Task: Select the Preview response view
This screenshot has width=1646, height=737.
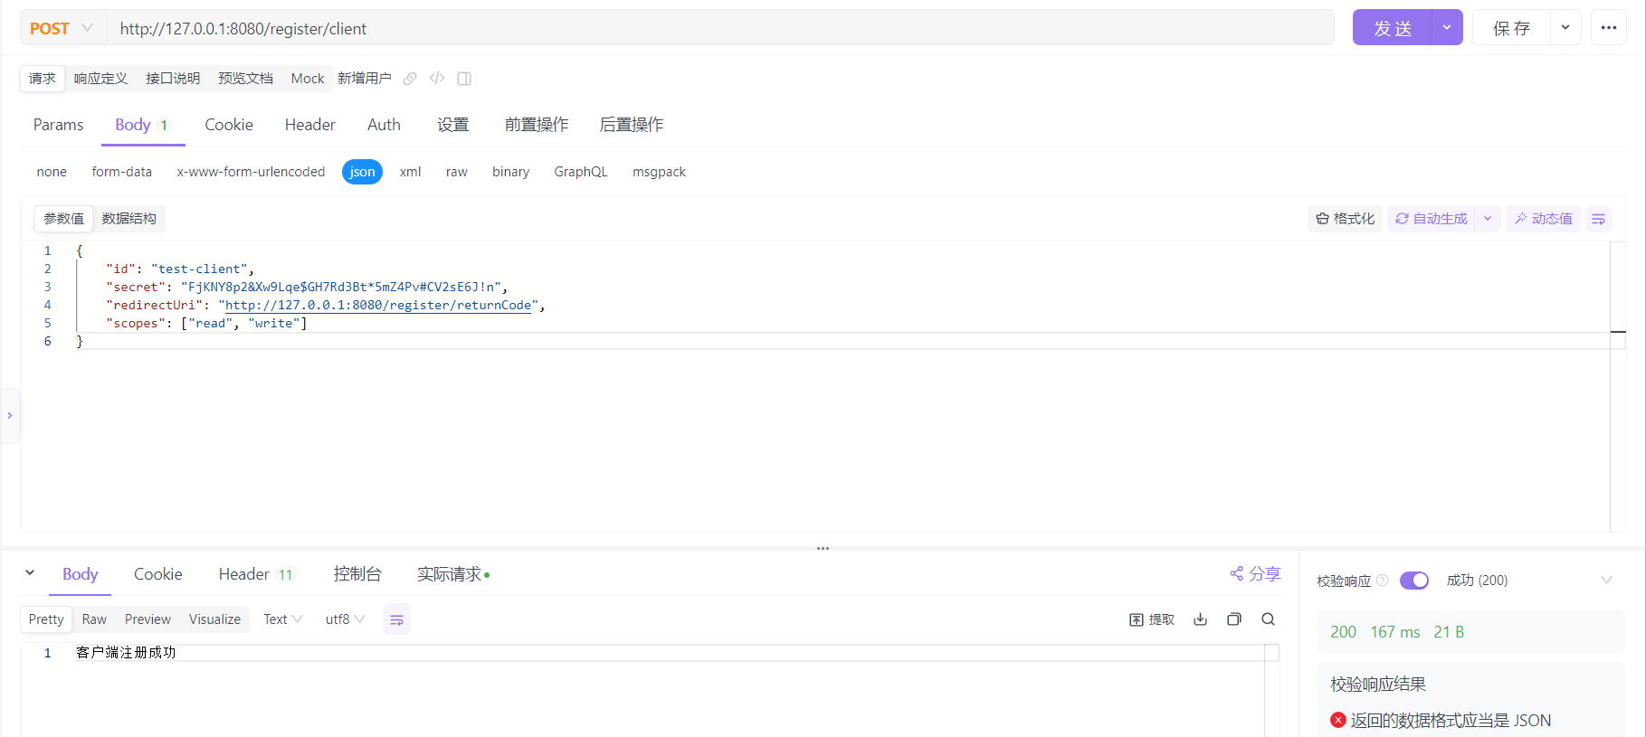Action: tap(147, 619)
